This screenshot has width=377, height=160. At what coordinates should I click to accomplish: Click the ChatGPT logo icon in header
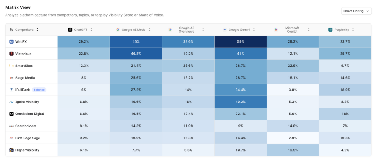pos(70,29)
